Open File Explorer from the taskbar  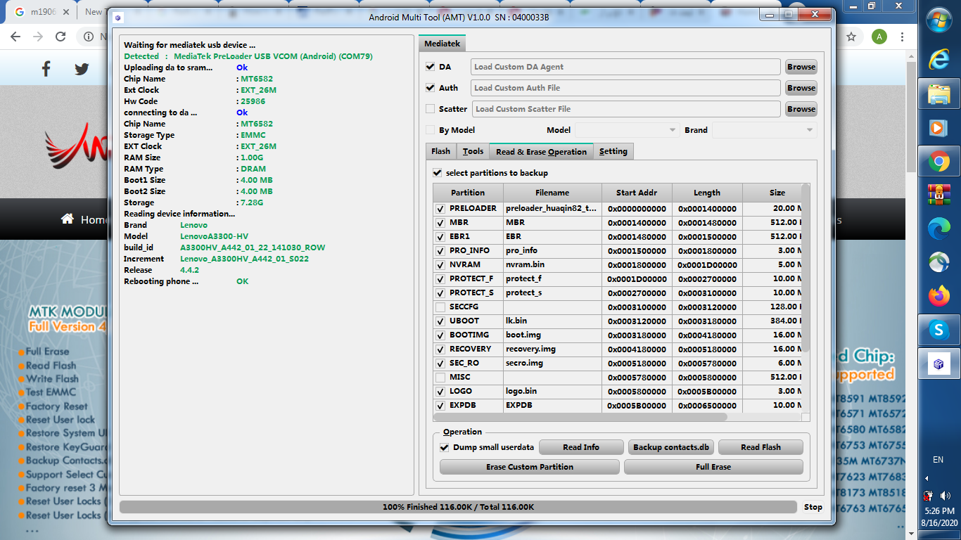938,94
